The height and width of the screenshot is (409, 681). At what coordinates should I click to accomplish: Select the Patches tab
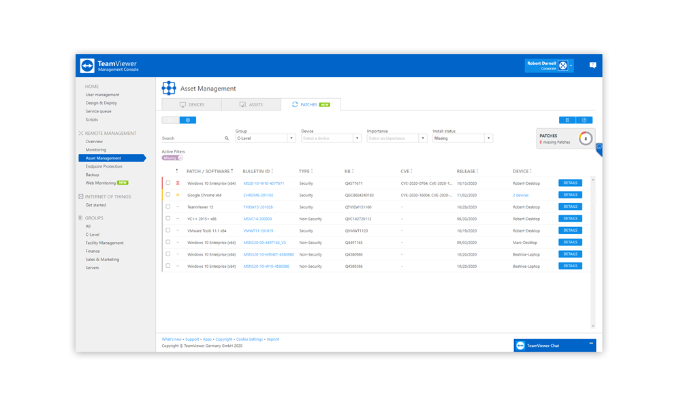point(311,105)
